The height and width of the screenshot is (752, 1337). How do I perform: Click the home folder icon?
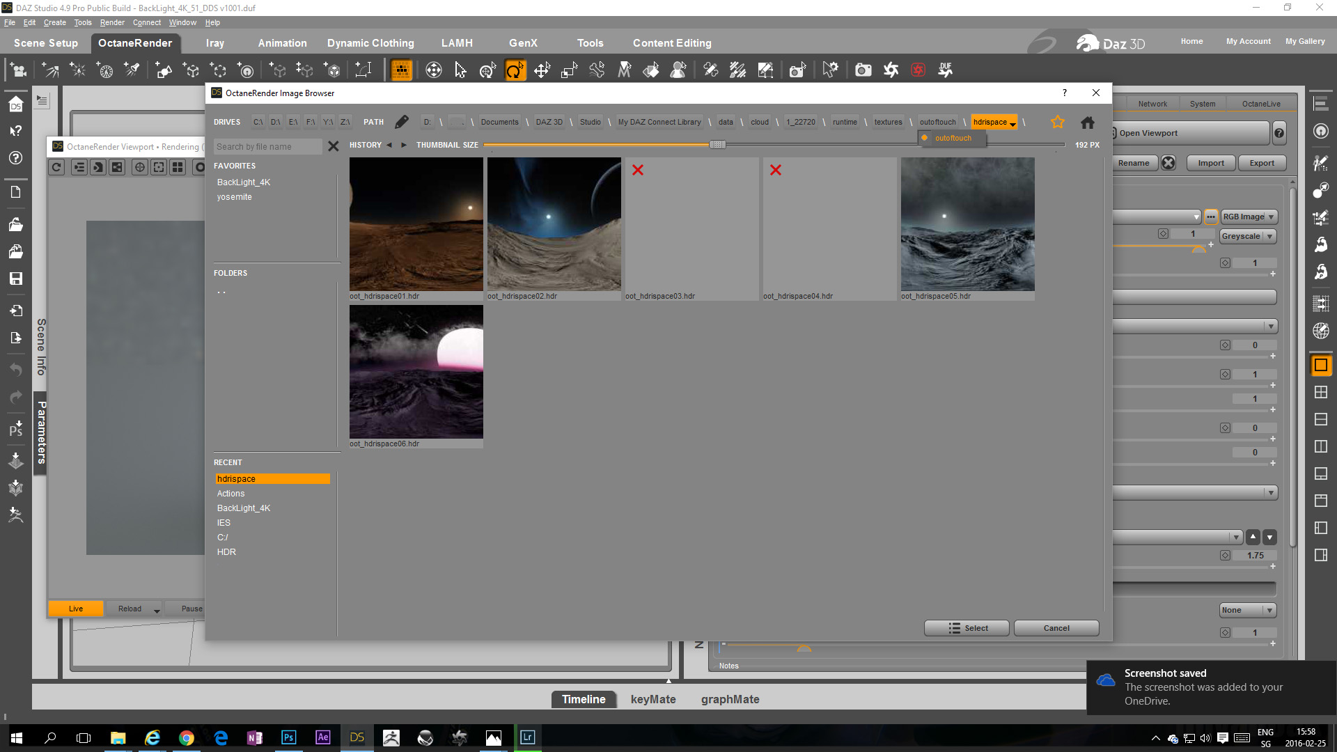coord(1087,123)
